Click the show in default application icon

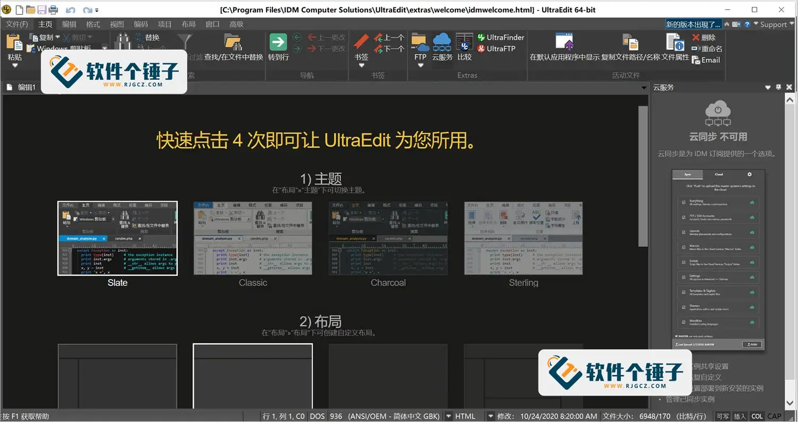(564, 42)
